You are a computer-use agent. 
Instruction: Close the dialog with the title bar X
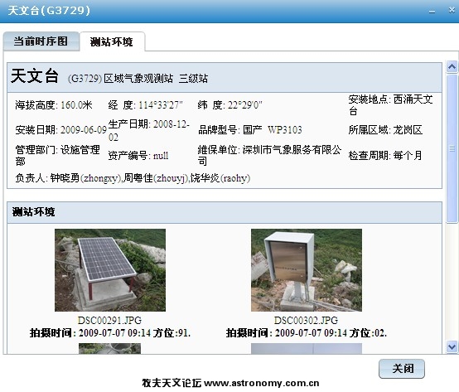pos(452,10)
